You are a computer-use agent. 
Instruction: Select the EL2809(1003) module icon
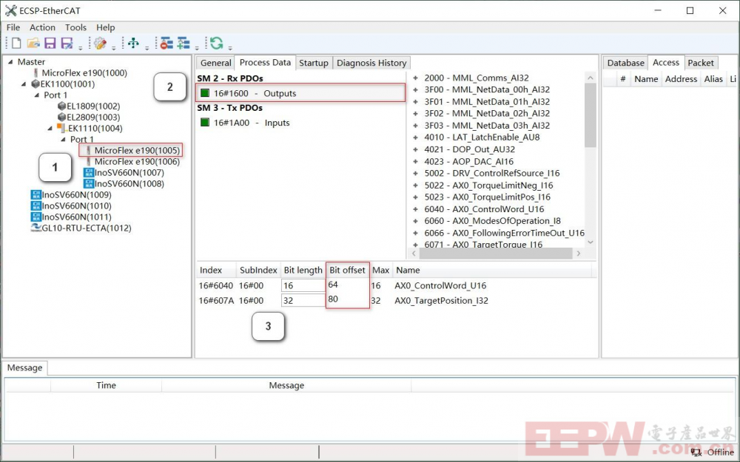61,117
